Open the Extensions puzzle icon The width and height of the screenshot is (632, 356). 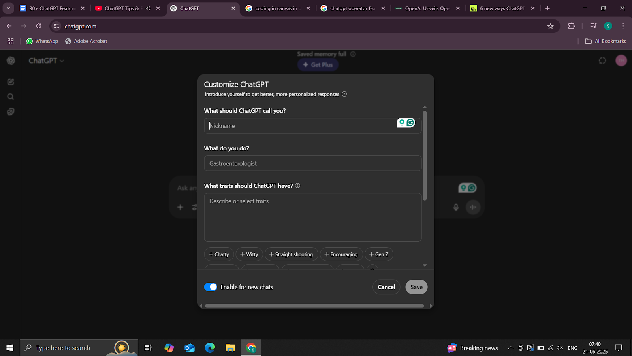(x=572, y=26)
